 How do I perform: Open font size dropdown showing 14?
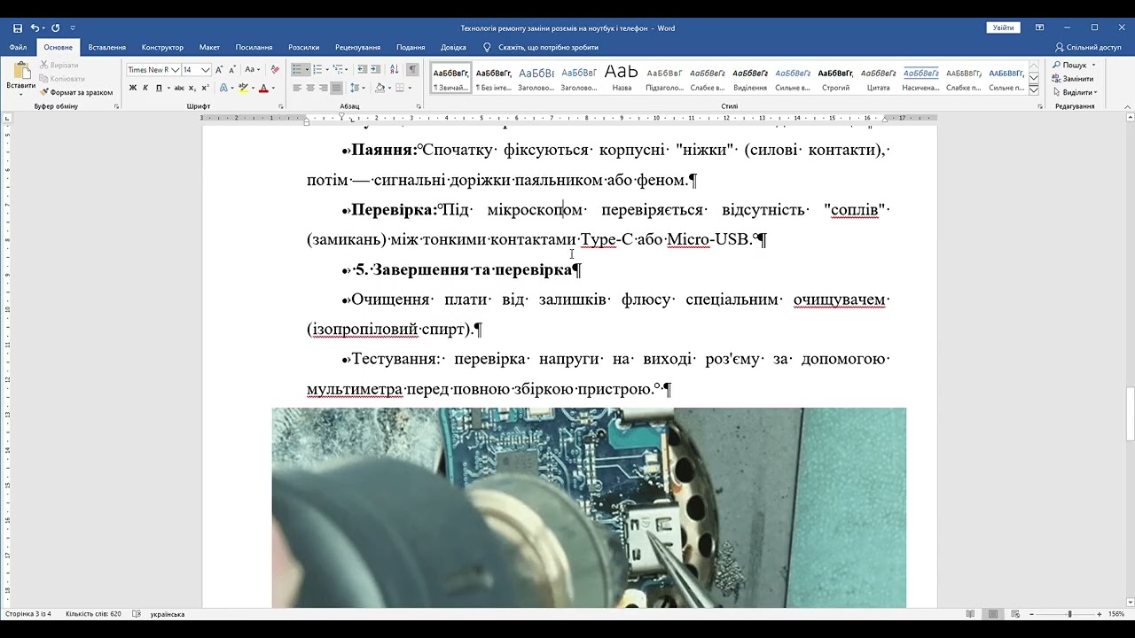tap(206, 69)
